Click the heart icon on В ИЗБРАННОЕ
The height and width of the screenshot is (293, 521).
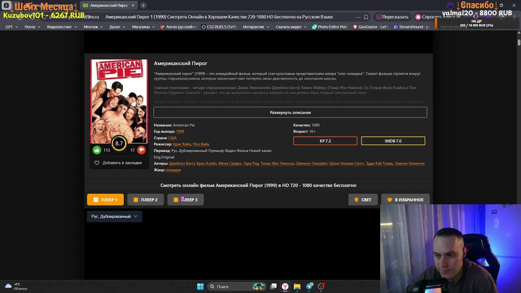coord(390,200)
